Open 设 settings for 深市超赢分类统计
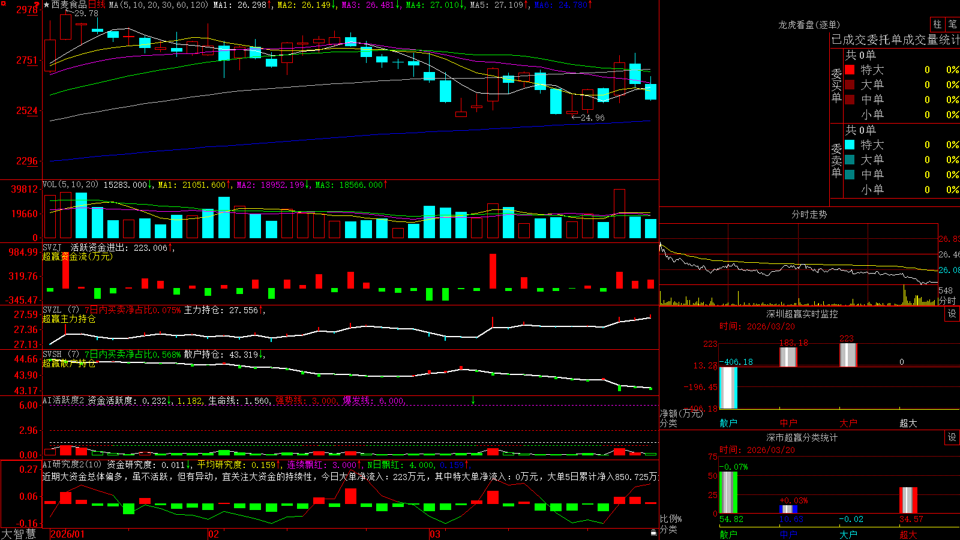Viewport: 960px width, 540px height. tap(952, 437)
